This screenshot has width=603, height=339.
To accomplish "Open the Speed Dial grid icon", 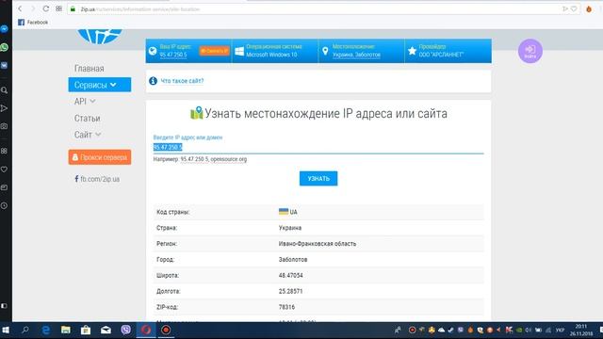I will coord(58,8).
